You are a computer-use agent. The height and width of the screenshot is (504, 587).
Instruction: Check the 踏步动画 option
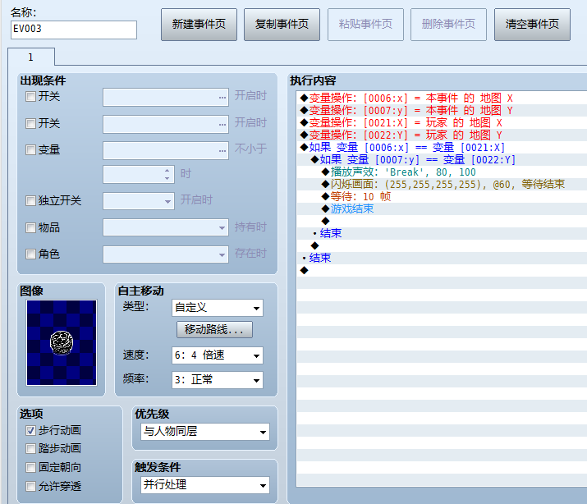pyautogui.click(x=30, y=449)
